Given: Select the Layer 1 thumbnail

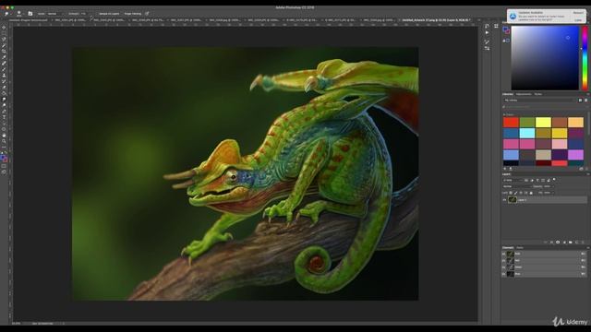Looking at the screenshot, I should [x=512, y=200].
